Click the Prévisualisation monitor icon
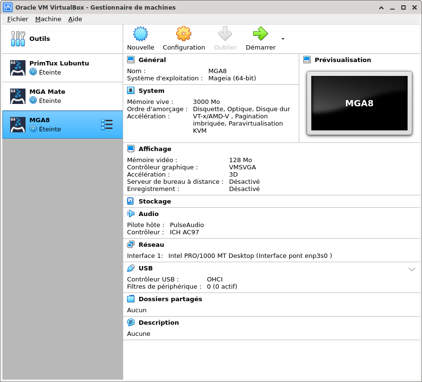The image size is (422, 382). [x=307, y=60]
